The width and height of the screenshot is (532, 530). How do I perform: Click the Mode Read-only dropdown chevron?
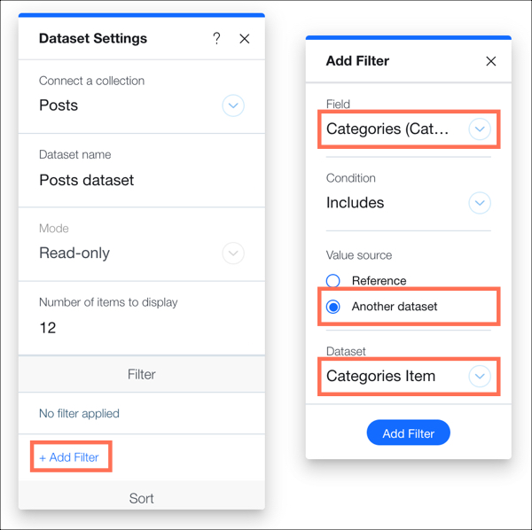pos(233,253)
